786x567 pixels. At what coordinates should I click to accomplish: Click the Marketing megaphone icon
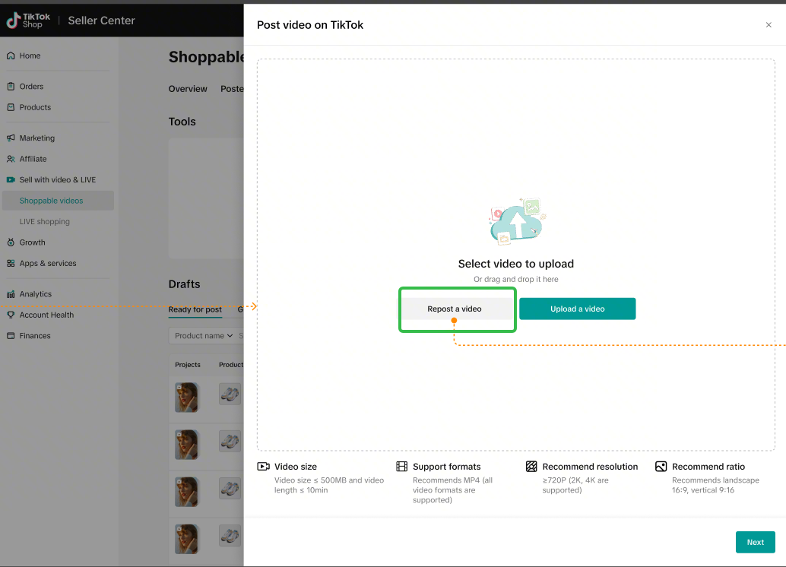[11, 138]
